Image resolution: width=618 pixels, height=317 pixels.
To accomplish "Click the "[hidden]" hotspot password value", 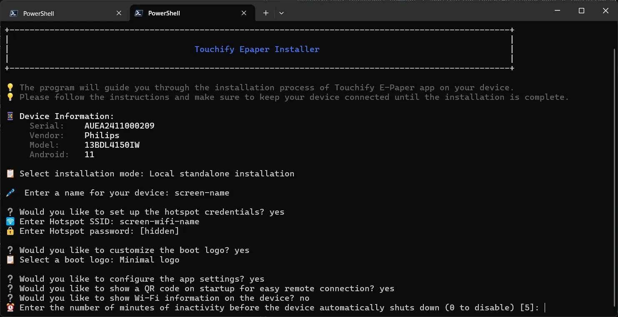I will pos(160,231).
